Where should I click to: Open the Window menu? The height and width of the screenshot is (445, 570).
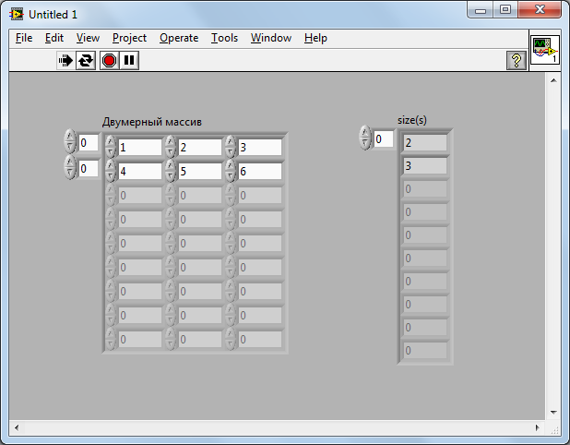tap(271, 38)
